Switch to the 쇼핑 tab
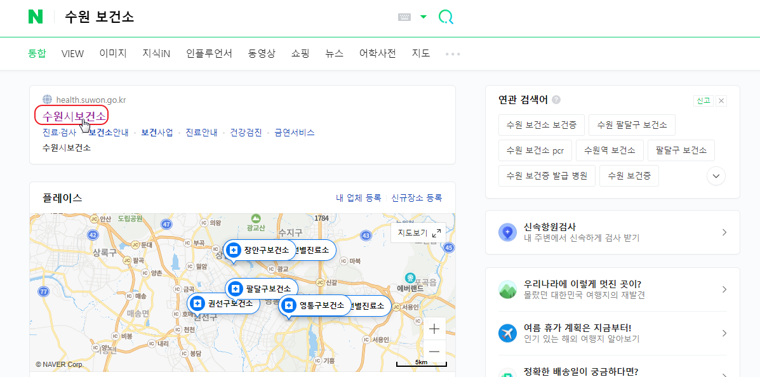 click(300, 53)
